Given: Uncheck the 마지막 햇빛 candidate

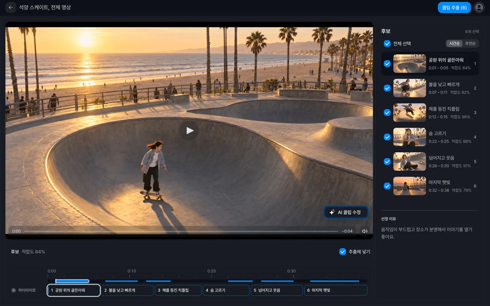Looking at the screenshot, I should click(x=387, y=186).
